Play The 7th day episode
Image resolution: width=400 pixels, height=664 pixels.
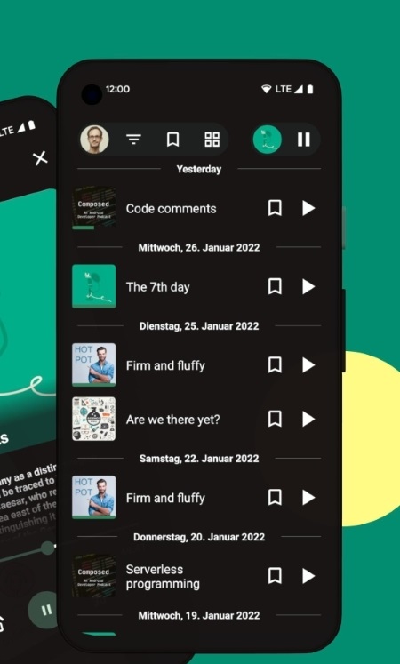[x=308, y=287]
